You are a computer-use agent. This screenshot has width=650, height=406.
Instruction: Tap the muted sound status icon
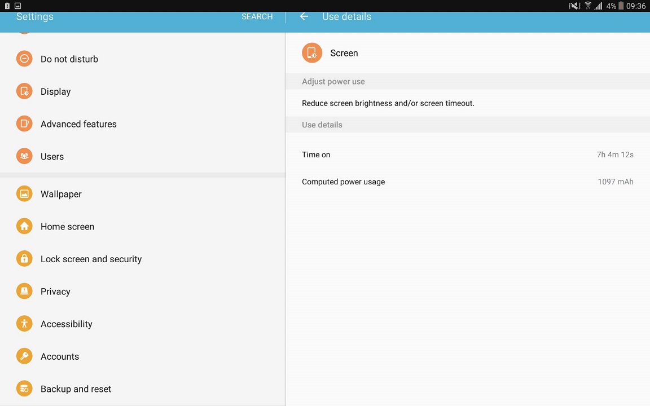pos(574,6)
